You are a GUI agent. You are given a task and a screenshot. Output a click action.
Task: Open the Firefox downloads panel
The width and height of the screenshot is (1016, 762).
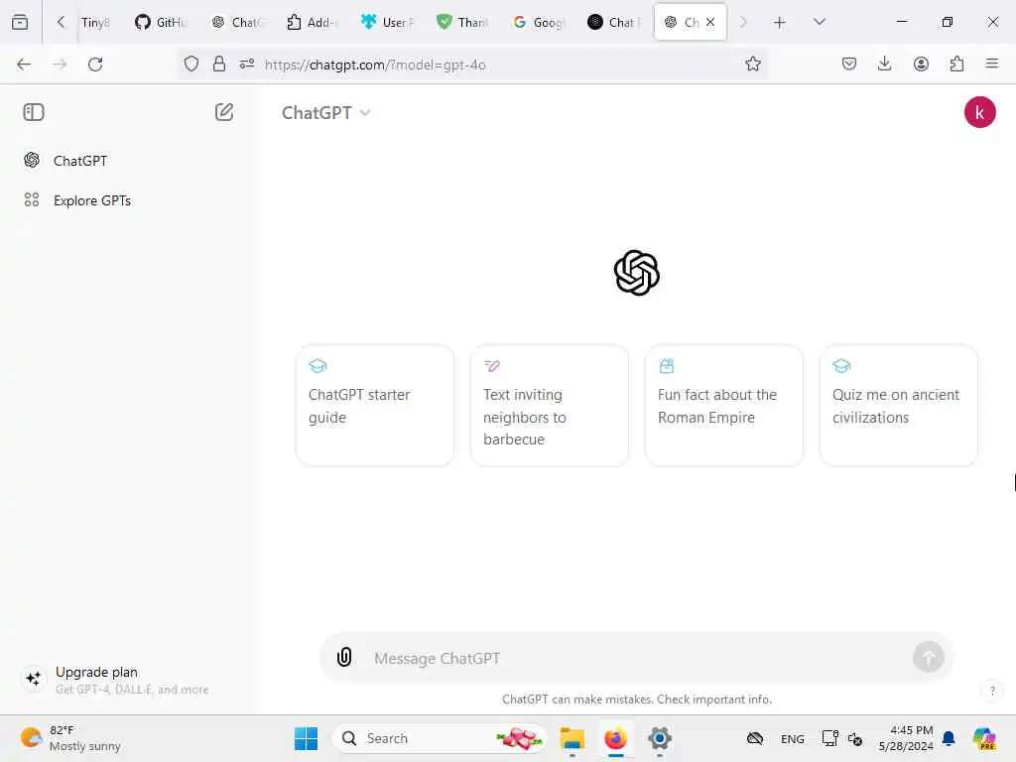[x=884, y=63]
